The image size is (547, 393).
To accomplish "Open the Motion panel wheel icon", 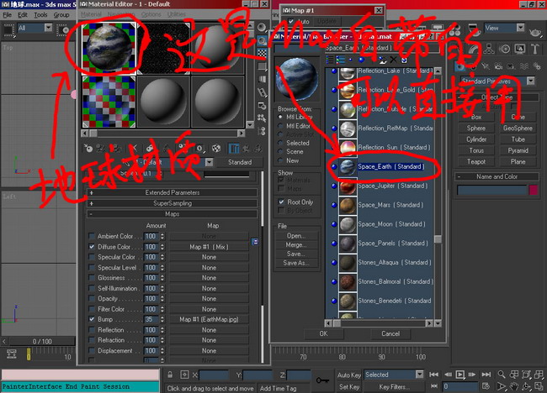I will pyautogui.click(x=504, y=49).
